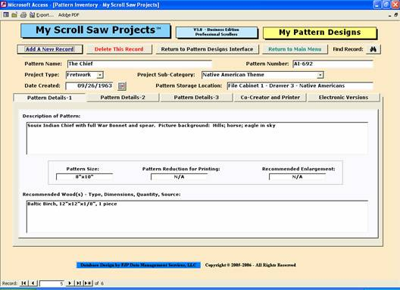Click the open folder toolbar icon
400x290 pixels.
click(x=14, y=15)
